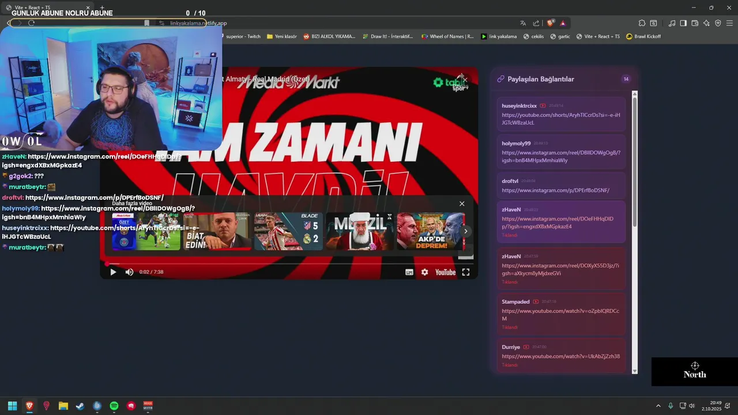Open huseyinktrcixx's YouTube shorts link
738x415 pixels.
(561, 119)
